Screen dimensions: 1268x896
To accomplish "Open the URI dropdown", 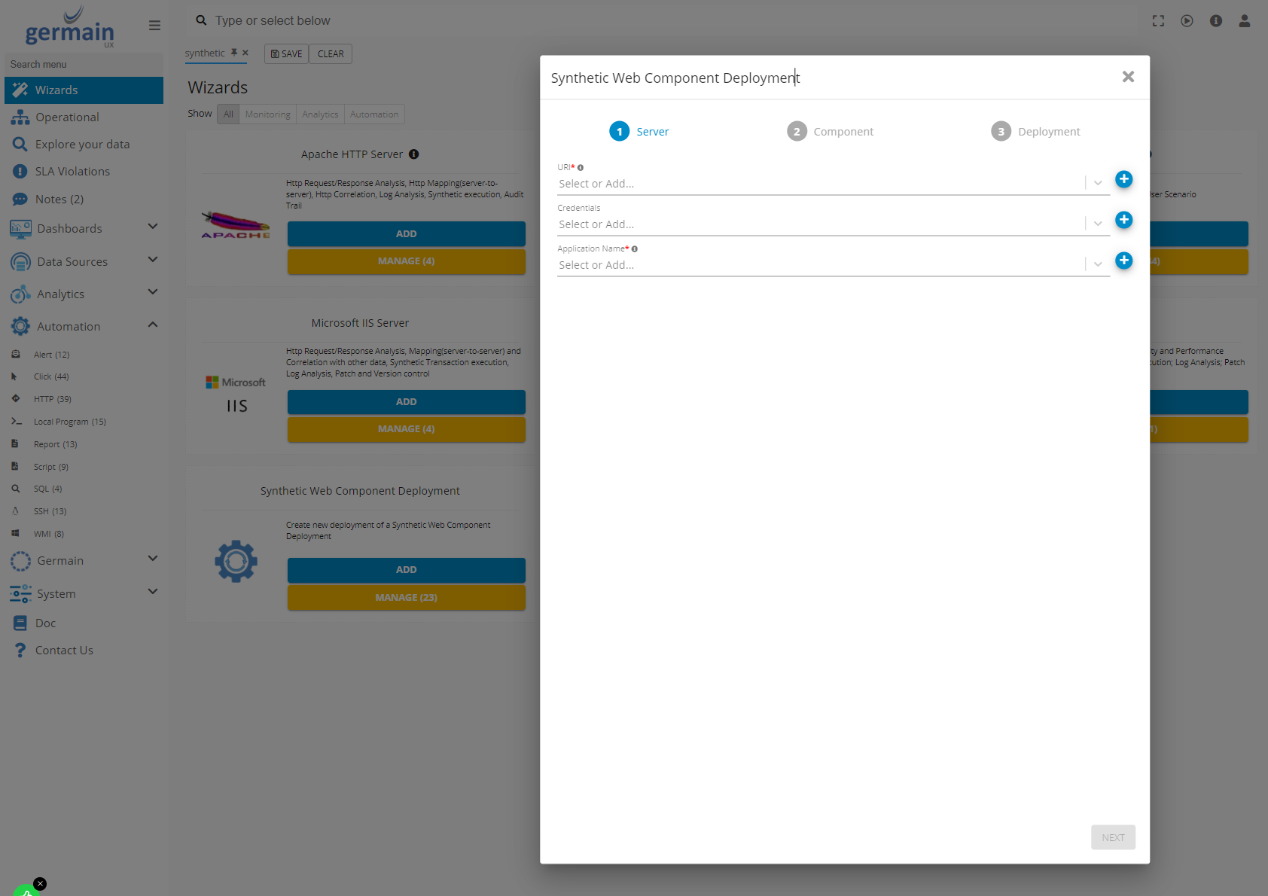I will 1097,183.
